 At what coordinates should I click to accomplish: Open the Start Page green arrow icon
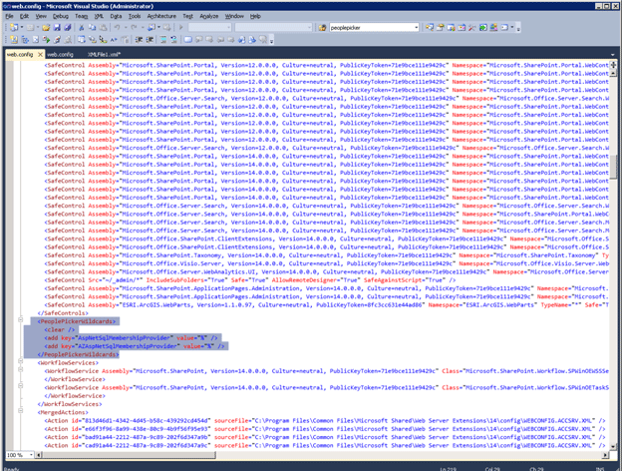(482, 27)
